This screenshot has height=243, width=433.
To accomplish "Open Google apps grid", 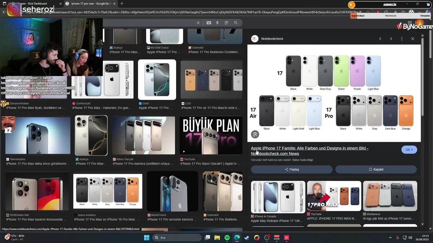I will point(410,23).
